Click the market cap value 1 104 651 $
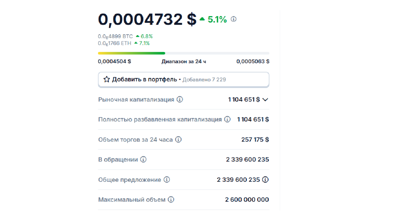 pyautogui.click(x=244, y=99)
